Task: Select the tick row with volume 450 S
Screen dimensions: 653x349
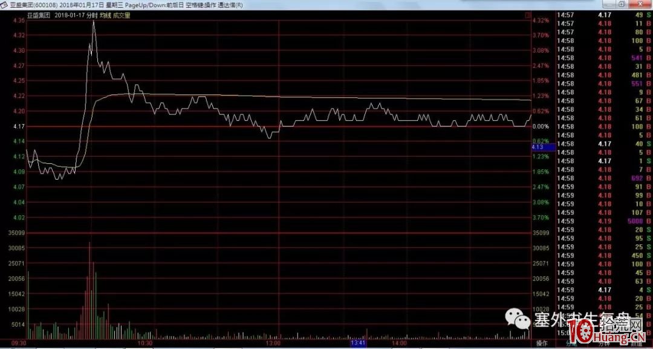Action: [x=604, y=255]
